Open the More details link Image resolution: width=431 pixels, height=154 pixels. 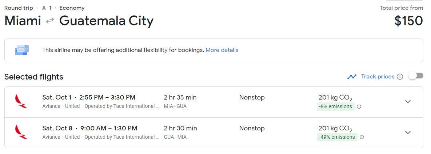(x=222, y=50)
